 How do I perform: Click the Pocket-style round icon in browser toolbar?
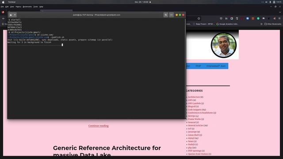tap(221, 19)
